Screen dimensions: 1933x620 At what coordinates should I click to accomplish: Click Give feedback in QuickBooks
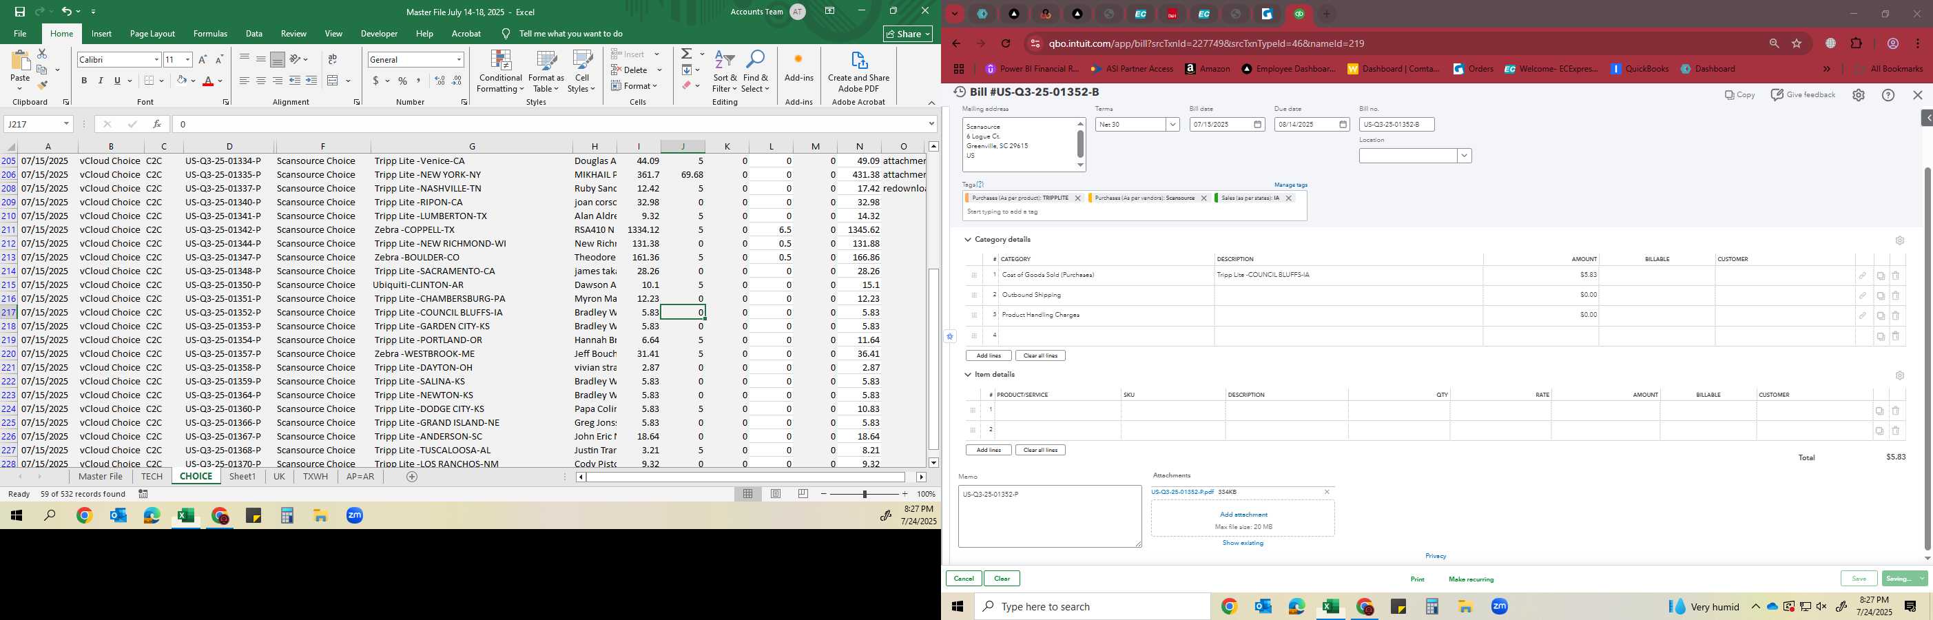1803,94
